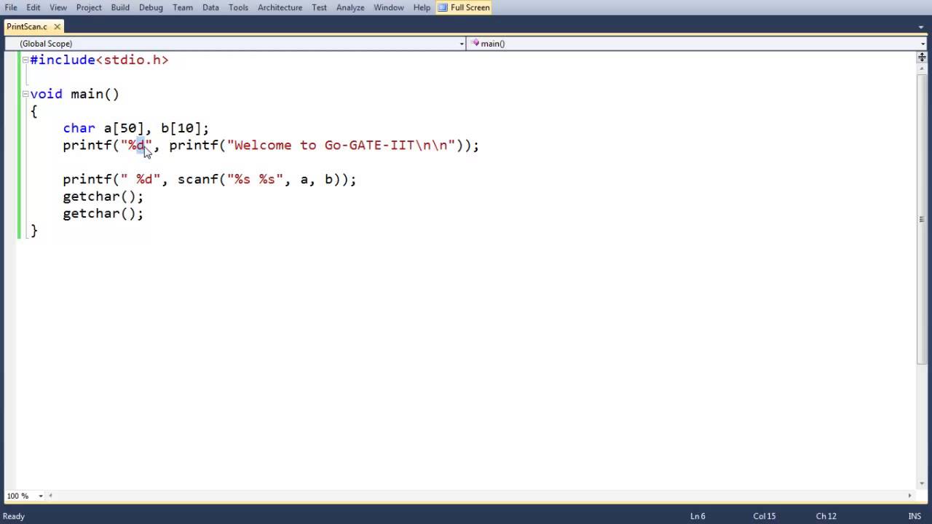Click the vertical scrollbar up arrow
Screen dimensions: 932x524
click(922, 68)
